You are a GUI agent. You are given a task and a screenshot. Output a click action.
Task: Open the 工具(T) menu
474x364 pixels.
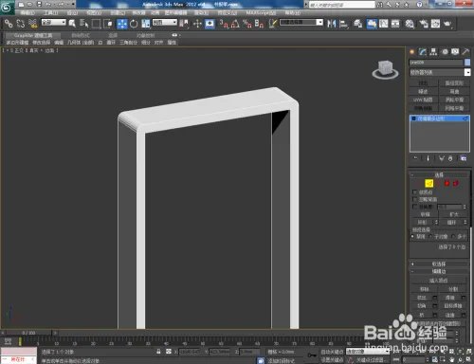tap(51, 12)
